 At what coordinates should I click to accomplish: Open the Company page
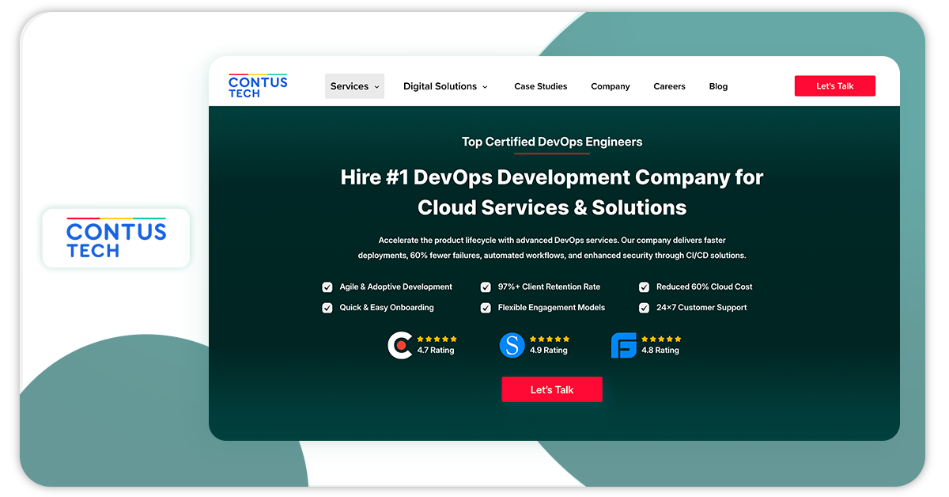(x=611, y=86)
